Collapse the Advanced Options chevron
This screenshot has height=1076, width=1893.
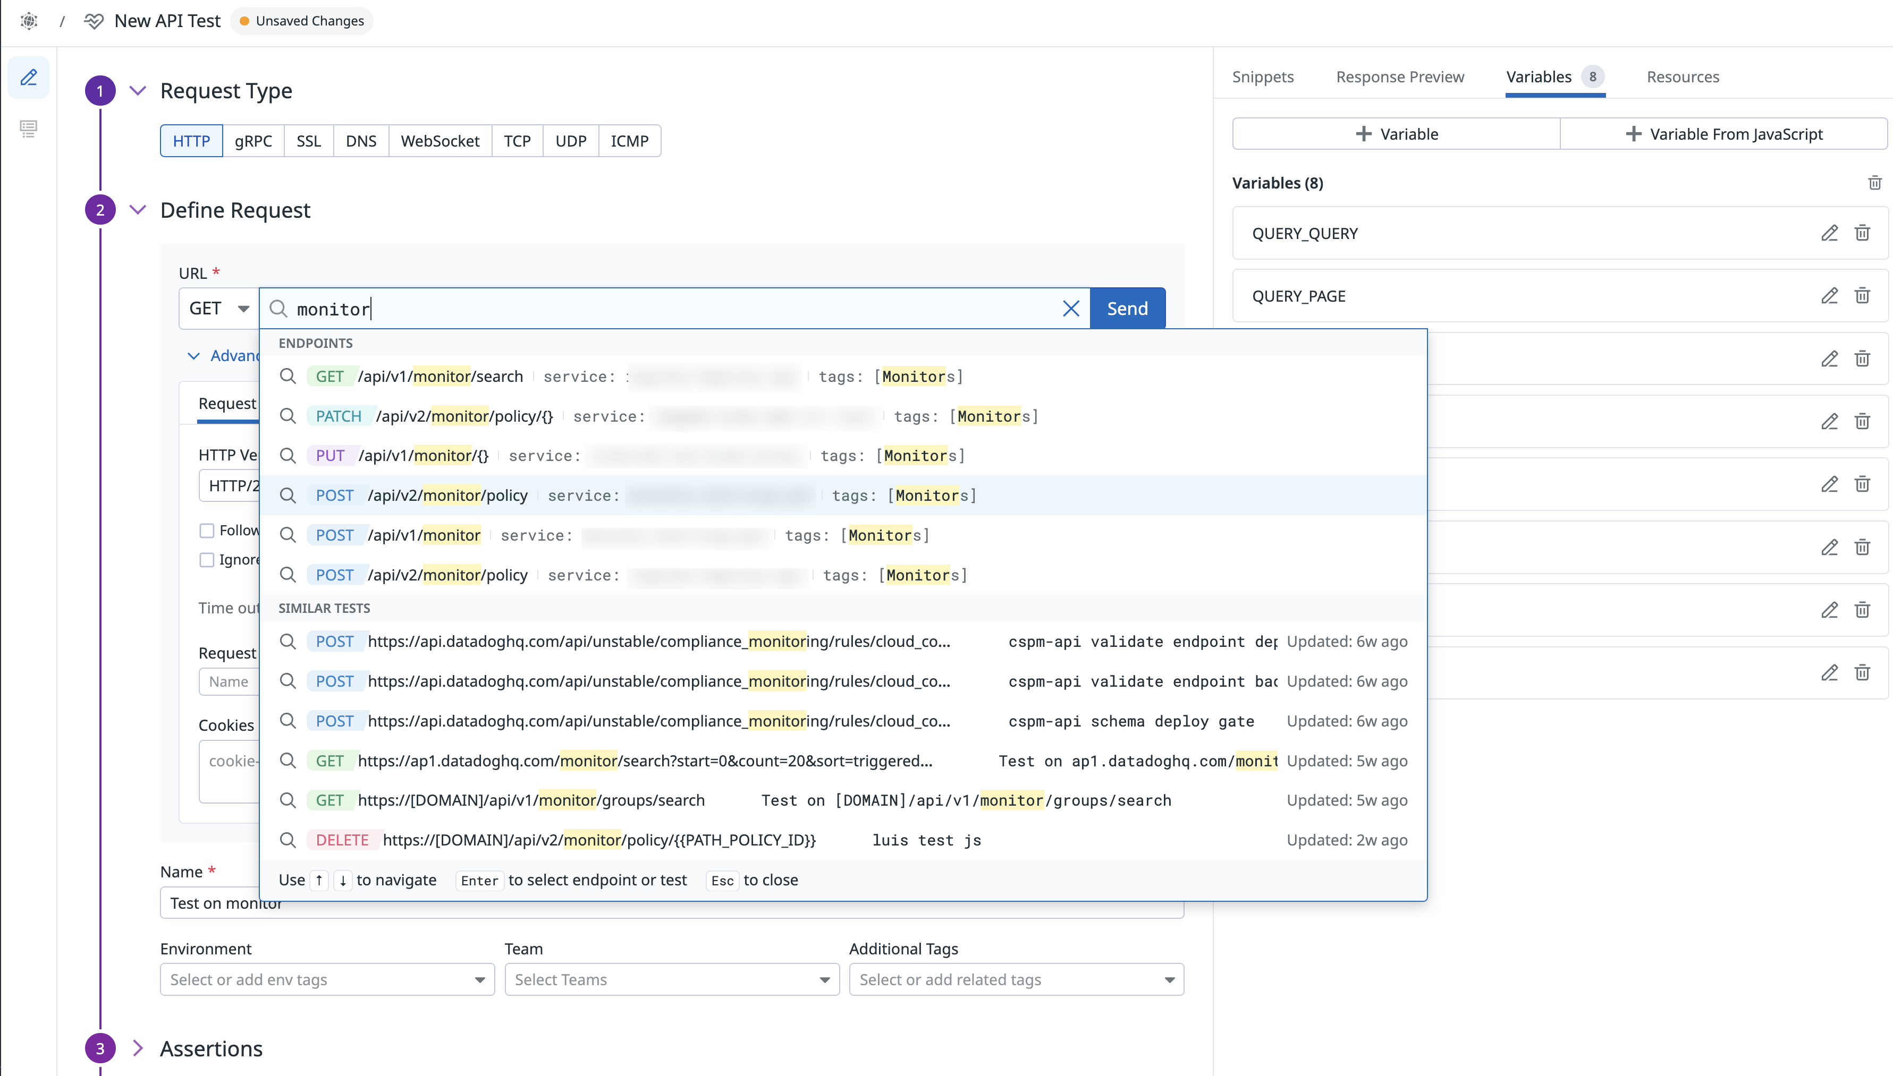point(194,355)
